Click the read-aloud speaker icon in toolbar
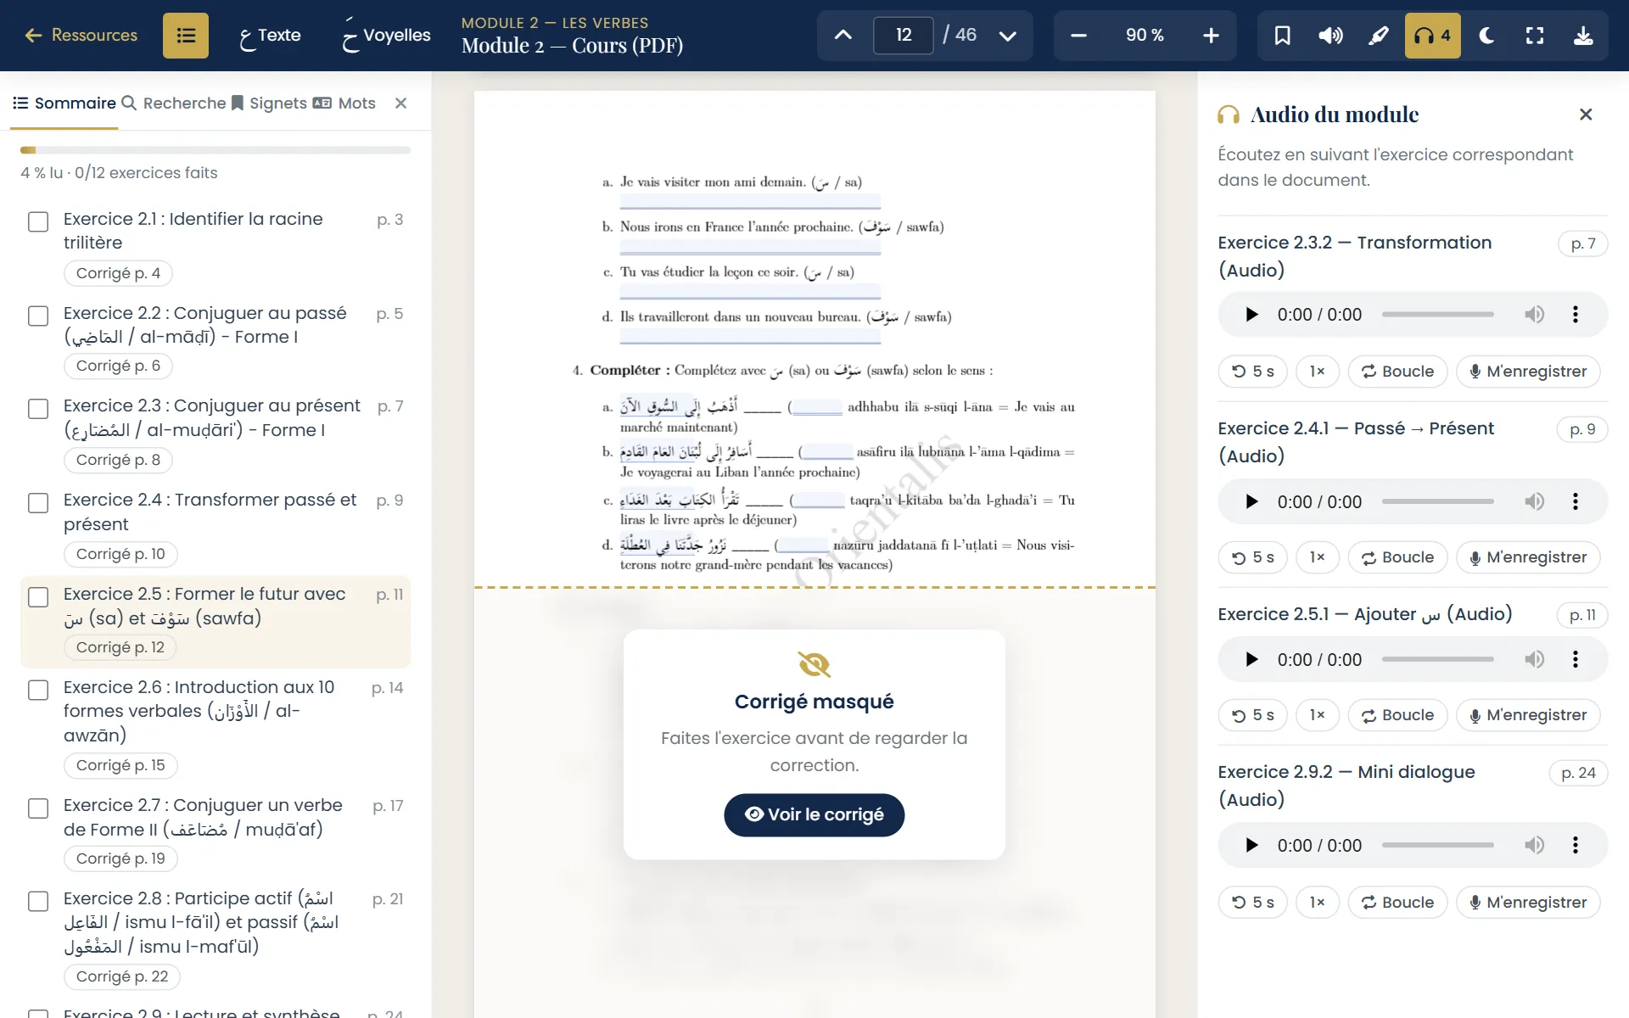 coord(1330,36)
